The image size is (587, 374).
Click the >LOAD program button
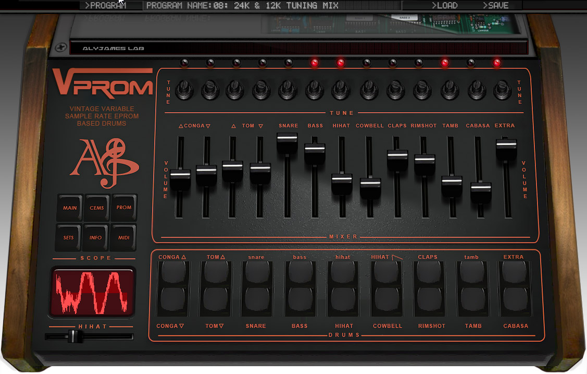point(444,6)
